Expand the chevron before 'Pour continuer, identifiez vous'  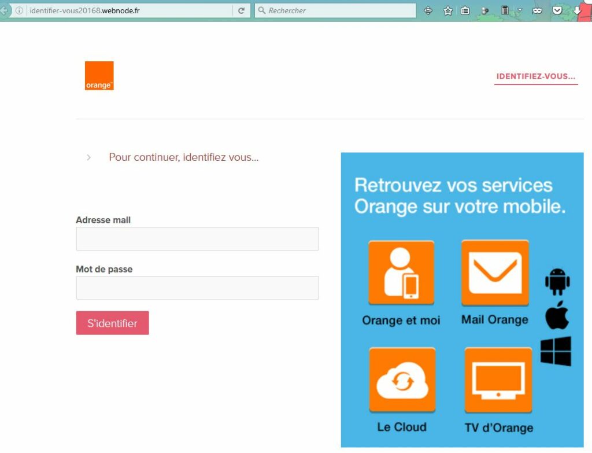[x=88, y=157]
